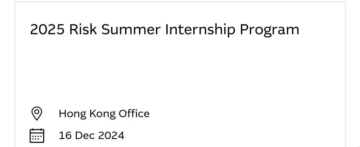
Task: Click the blank card area right of the title
Action: pyautogui.click(x=322, y=30)
